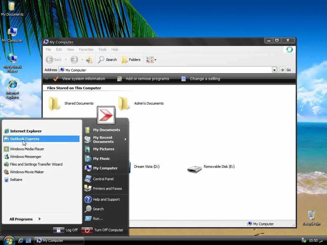Click the Up folder toolbar icon
Screen dimensions: 327x245
(x=89, y=60)
